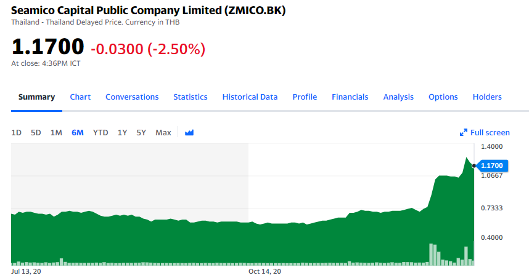Select the 1D time range
The width and height of the screenshot is (529, 278).
pos(16,133)
